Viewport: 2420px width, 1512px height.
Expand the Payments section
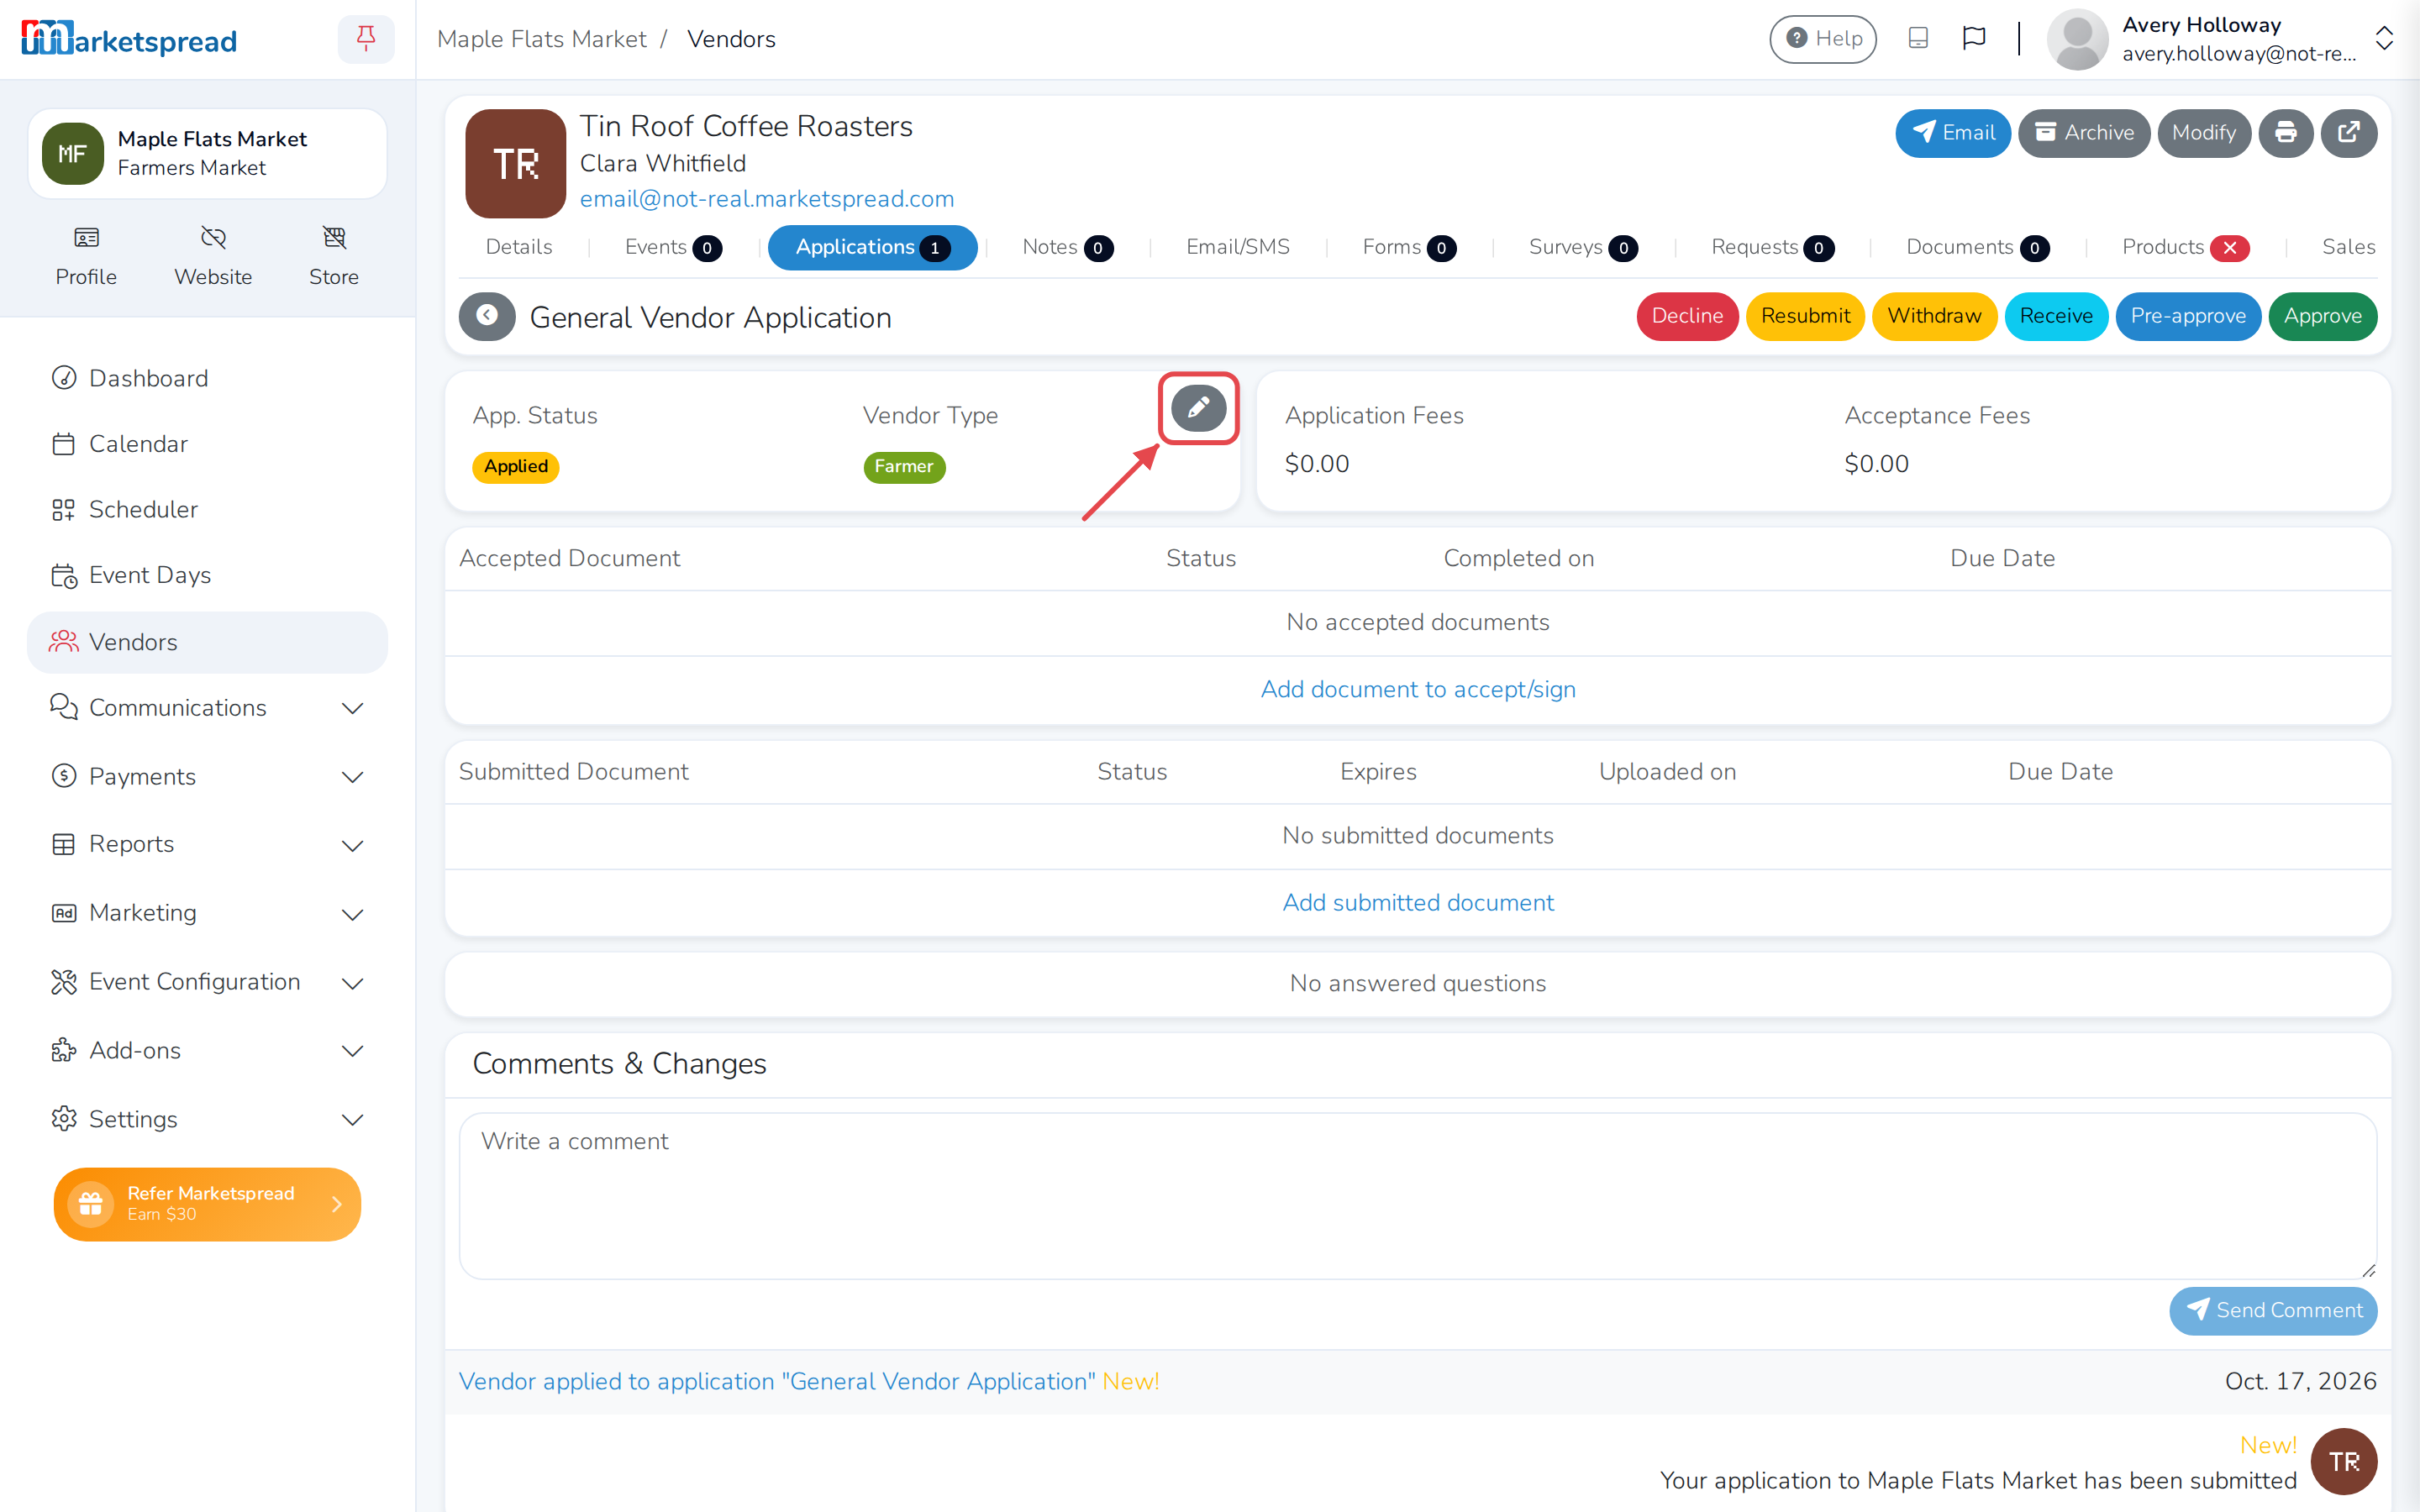coord(207,777)
